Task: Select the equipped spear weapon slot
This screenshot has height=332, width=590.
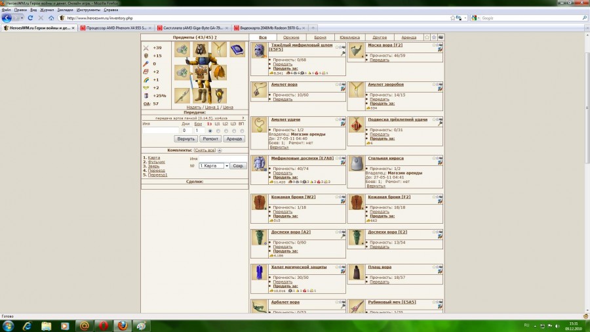Action: coord(182,95)
